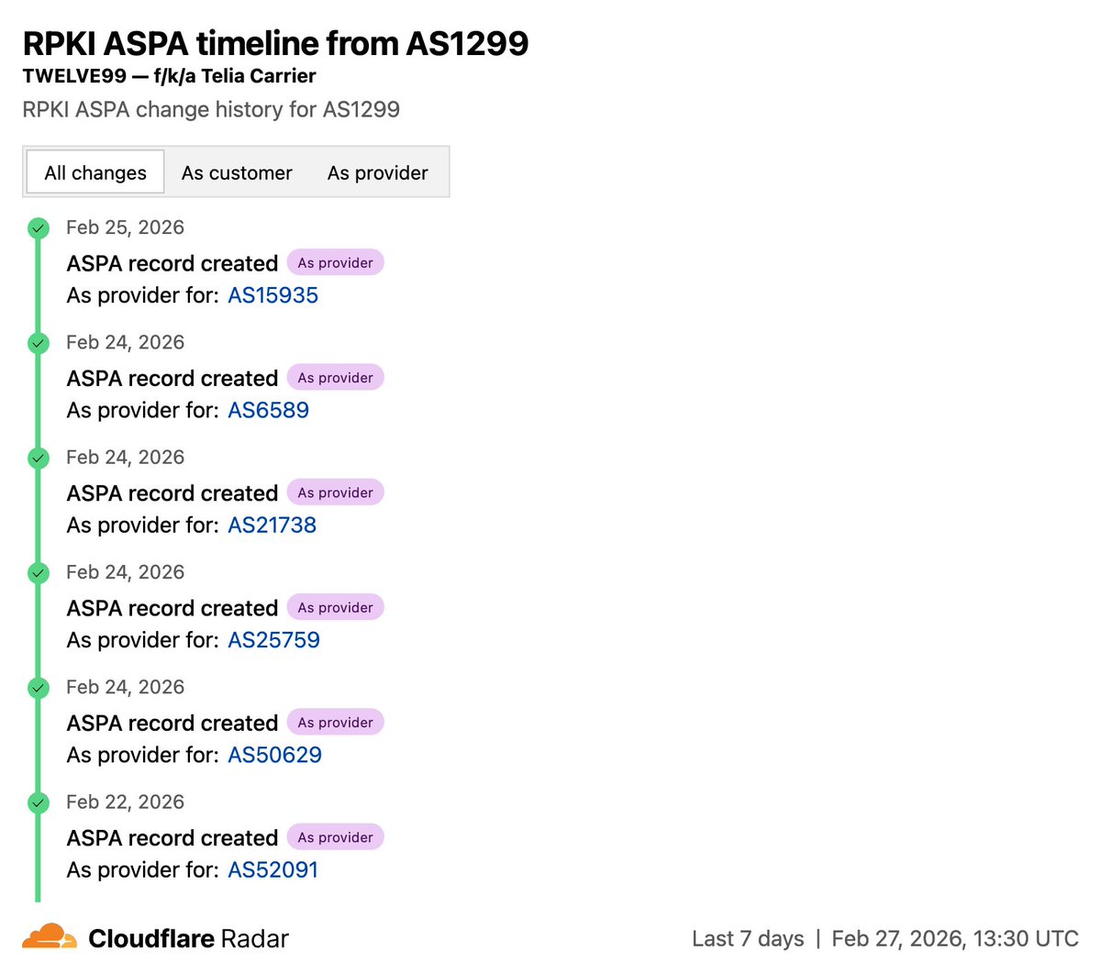The height and width of the screenshot is (973, 1101).
Task: Open the AS15935 link
Action: [272, 295]
